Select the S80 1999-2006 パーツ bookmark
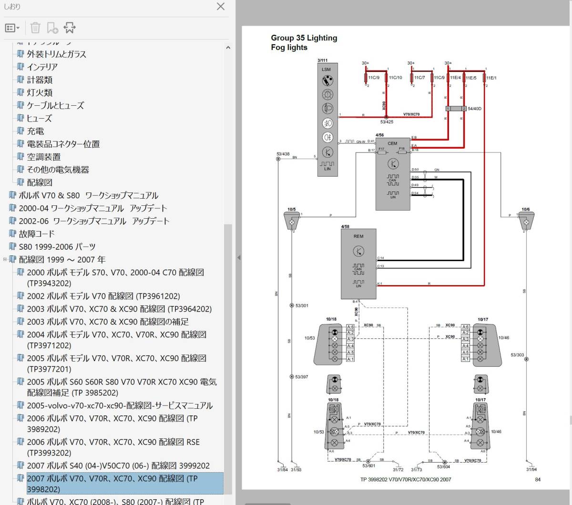 [x=57, y=247]
